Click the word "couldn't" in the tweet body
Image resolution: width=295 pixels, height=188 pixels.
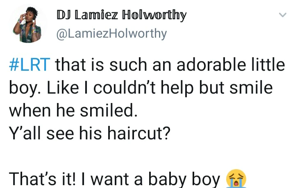[125, 87]
